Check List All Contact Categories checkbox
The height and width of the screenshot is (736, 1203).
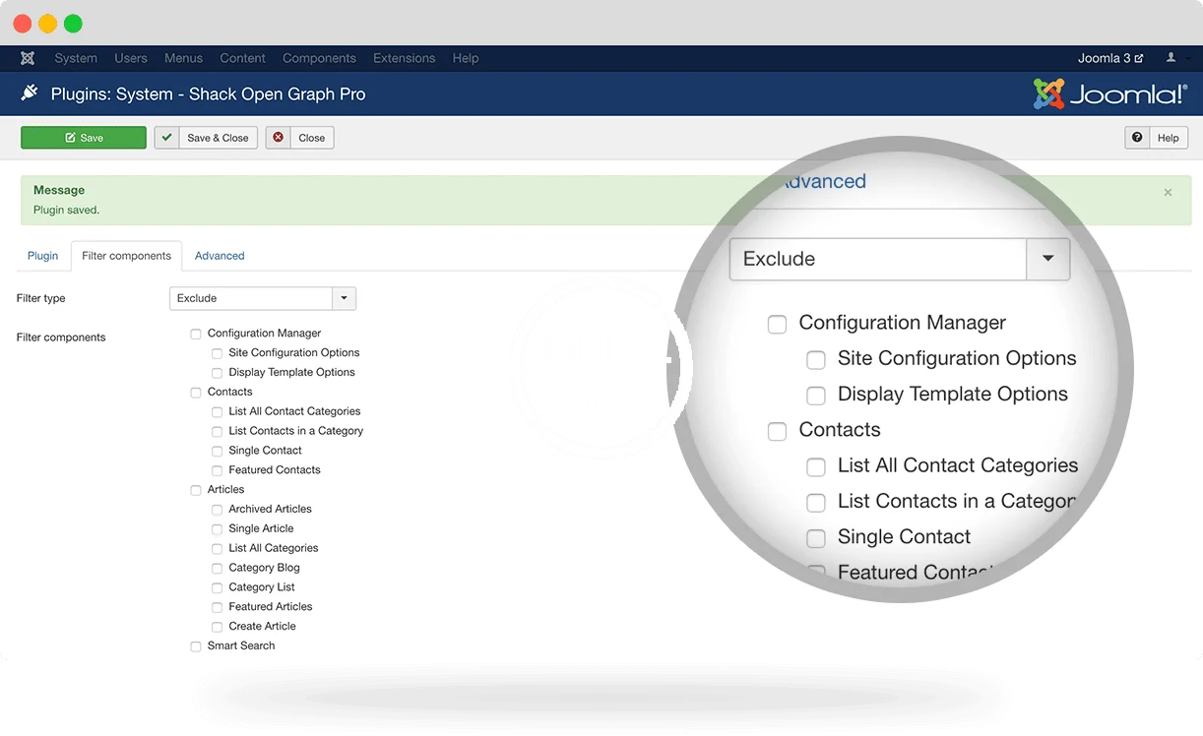[x=218, y=412]
